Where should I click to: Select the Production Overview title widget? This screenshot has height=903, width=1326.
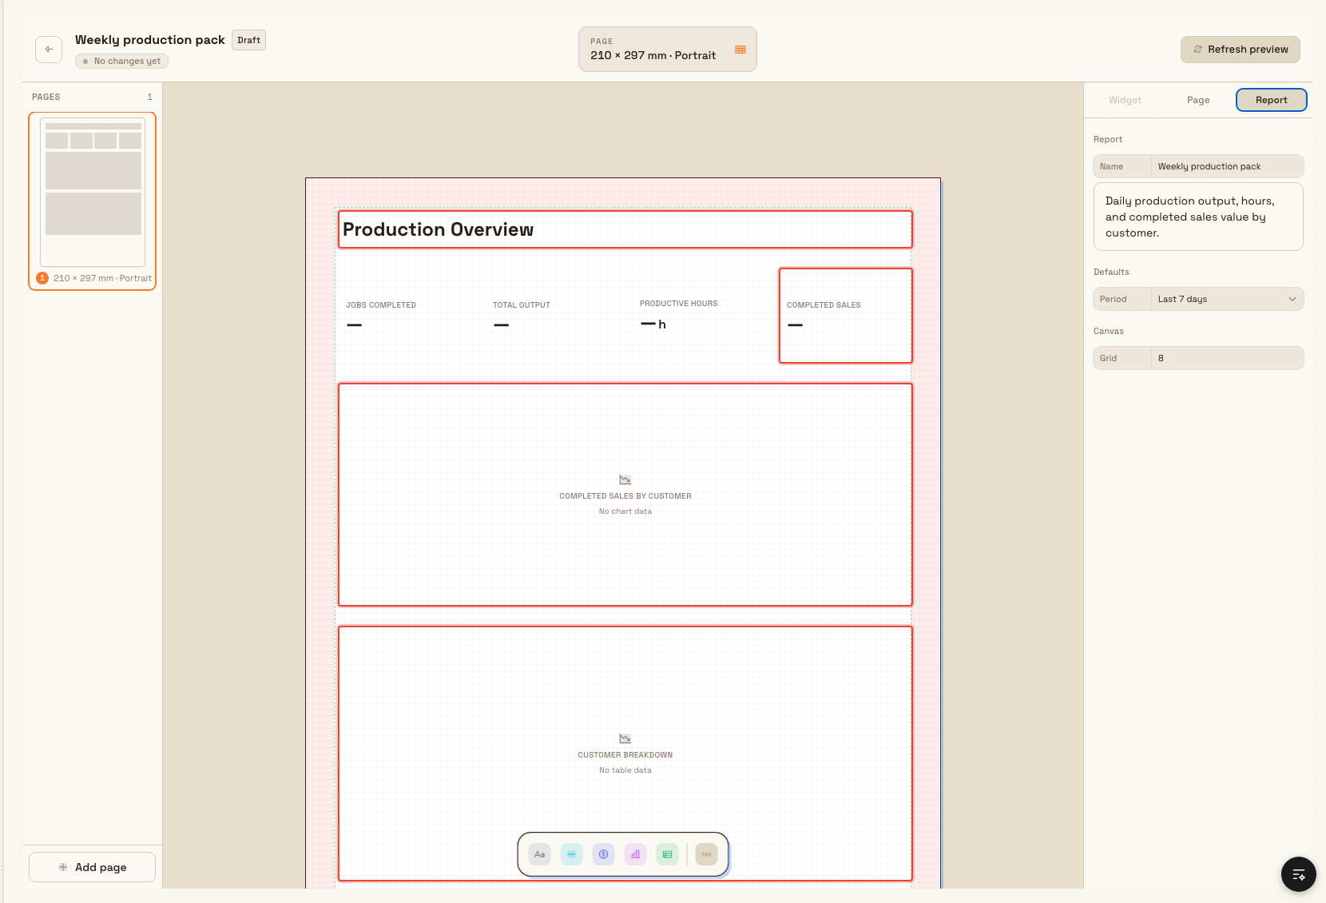pyautogui.click(x=625, y=229)
